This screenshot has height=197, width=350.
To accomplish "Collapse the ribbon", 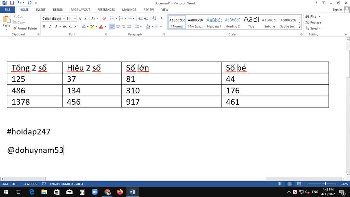I will tap(346, 34).
